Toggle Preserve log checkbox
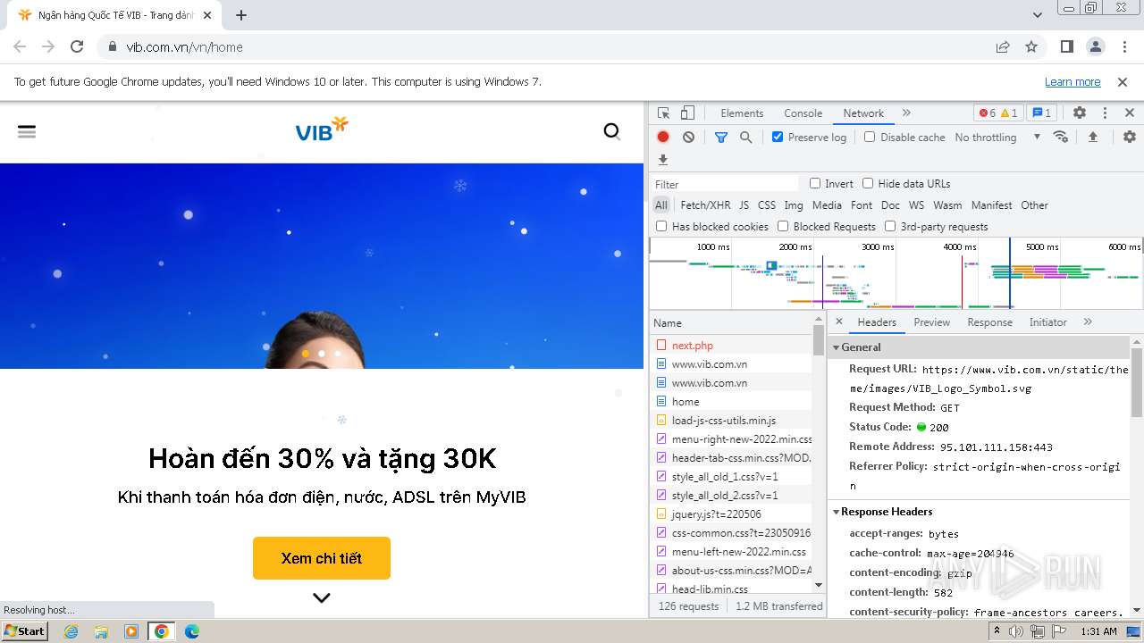This screenshot has width=1144, height=643. pos(778,137)
